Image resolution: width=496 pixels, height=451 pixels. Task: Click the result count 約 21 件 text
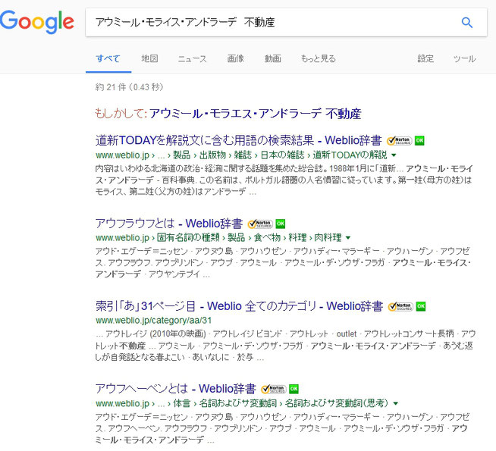tap(129, 87)
